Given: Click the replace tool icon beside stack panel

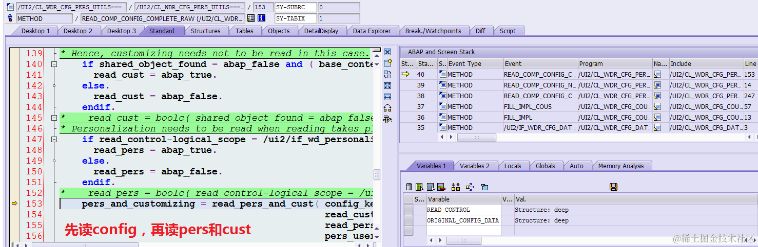Looking at the screenshot, I should pyautogui.click(x=387, y=75).
